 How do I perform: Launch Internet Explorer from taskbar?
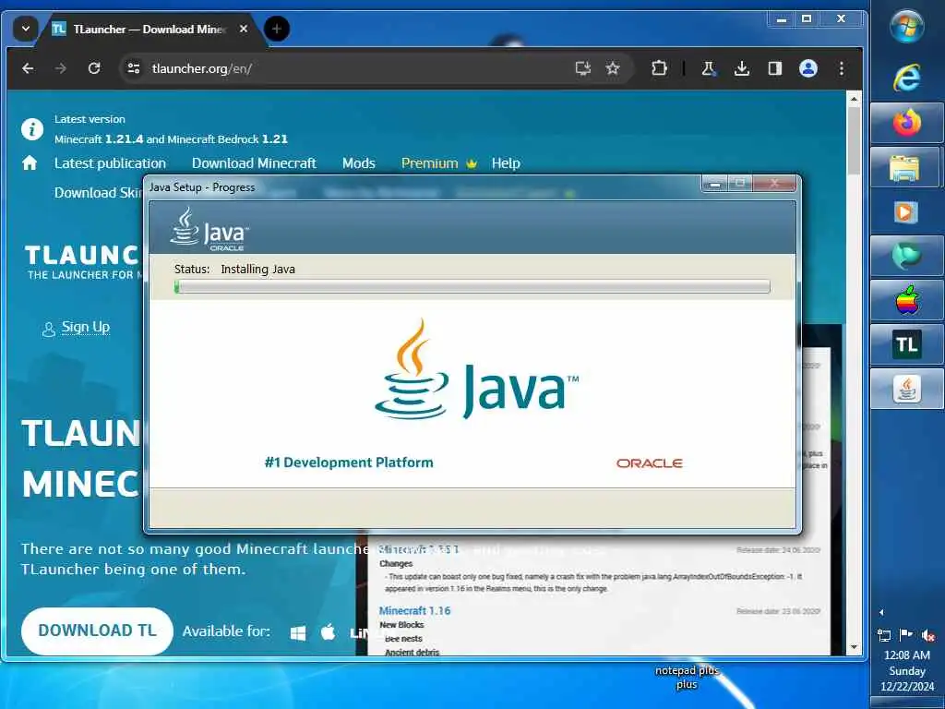click(907, 78)
